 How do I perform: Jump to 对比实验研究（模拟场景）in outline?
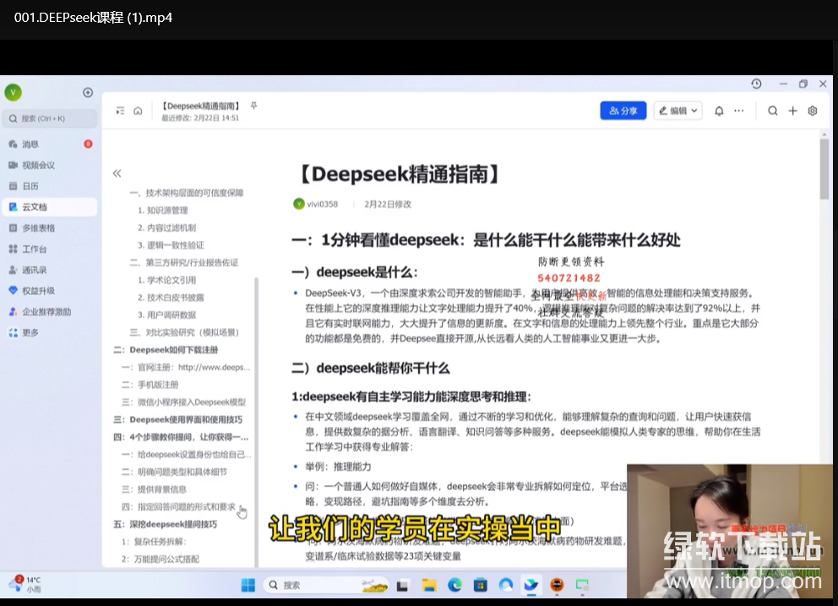pos(184,332)
